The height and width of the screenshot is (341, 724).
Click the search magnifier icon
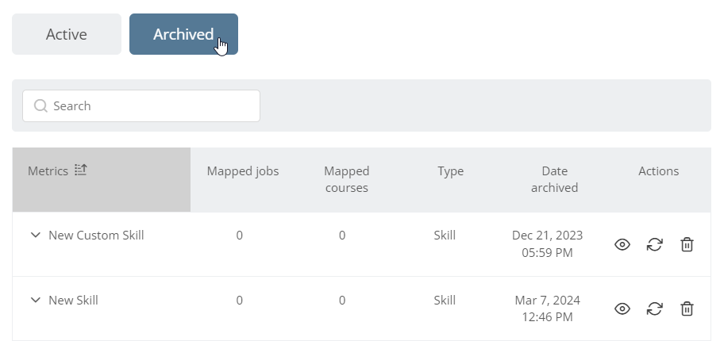coord(40,105)
